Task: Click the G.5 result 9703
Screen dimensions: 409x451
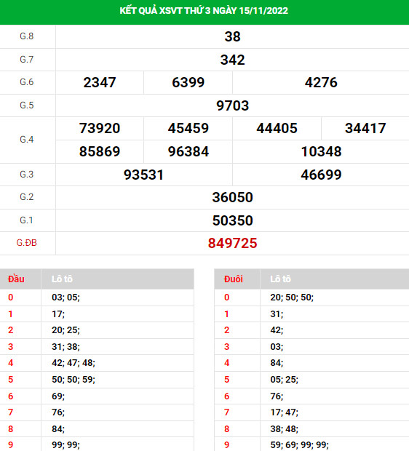Action: click(x=232, y=105)
